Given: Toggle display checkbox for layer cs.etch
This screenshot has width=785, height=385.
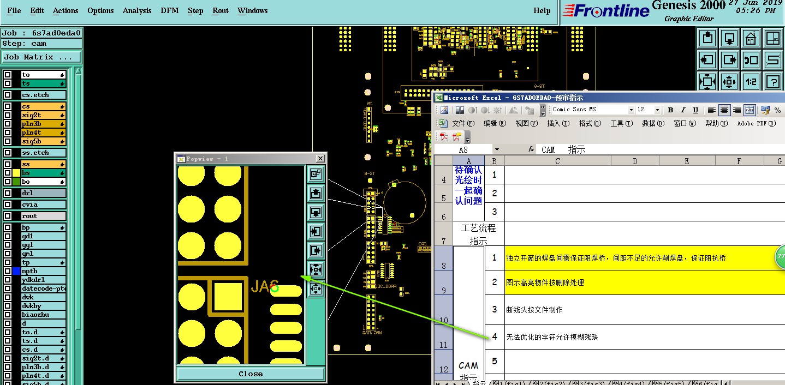Looking at the screenshot, I should [x=8, y=95].
